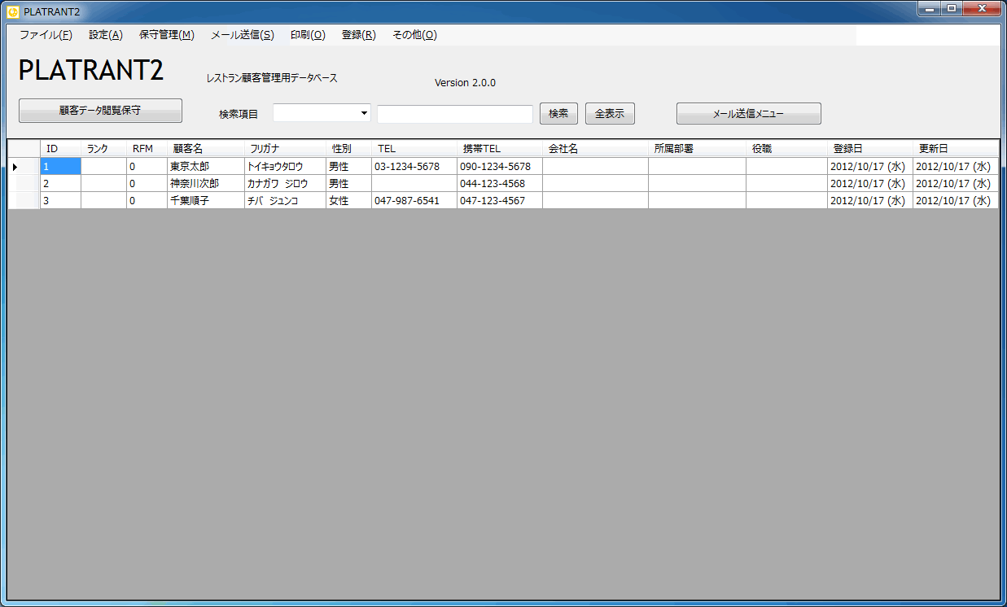Screen dimensions: 1007x607
Task: Click the 登録日 column header
Action: [x=870, y=149]
